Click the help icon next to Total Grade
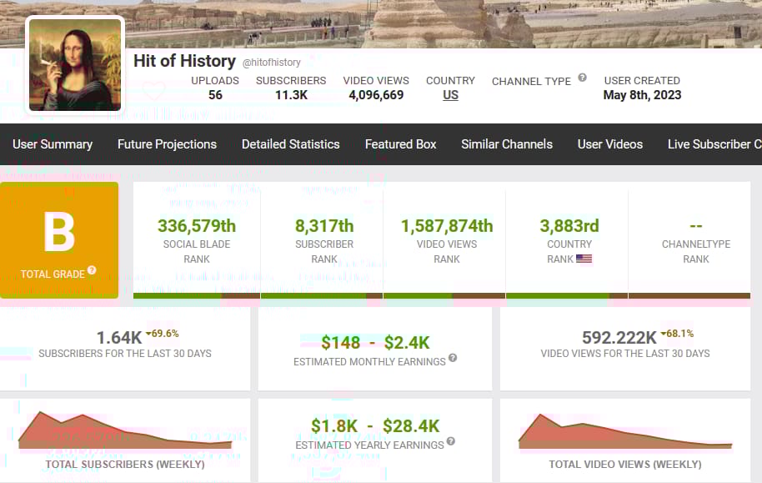This screenshot has height=483, width=762. tap(92, 271)
